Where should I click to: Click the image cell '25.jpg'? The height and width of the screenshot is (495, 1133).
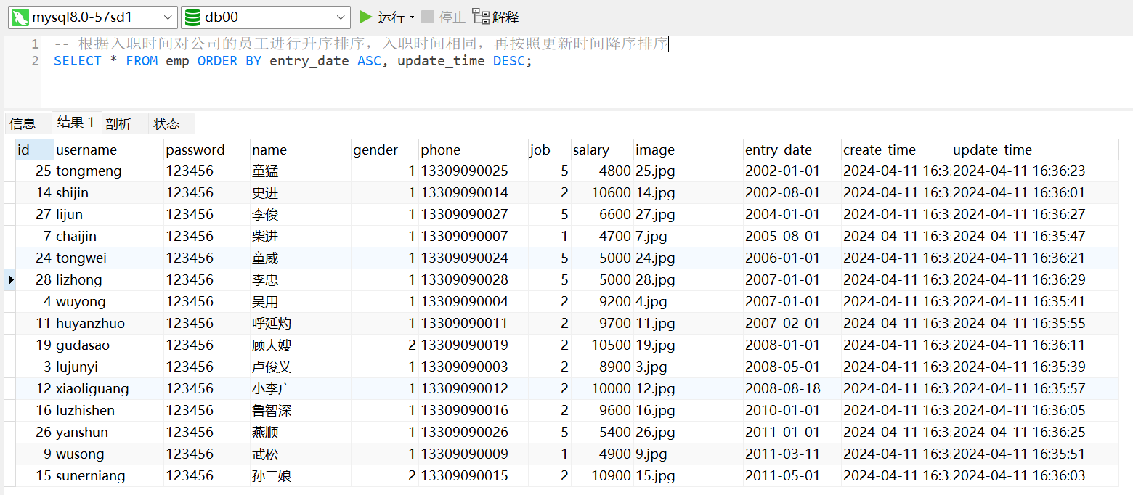click(x=689, y=171)
